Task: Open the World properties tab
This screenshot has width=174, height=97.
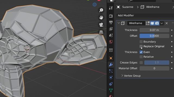Action: 111,42
